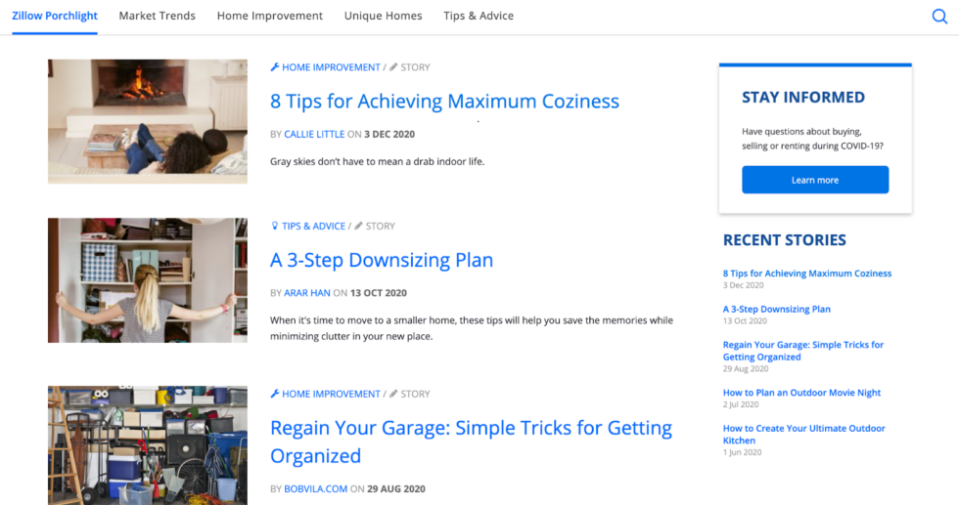The width and height of the screenshot is (959, 505).
Task: Open 8 Tips for Achieving Maximum Coziness headline
Action: tap(444, 101)
